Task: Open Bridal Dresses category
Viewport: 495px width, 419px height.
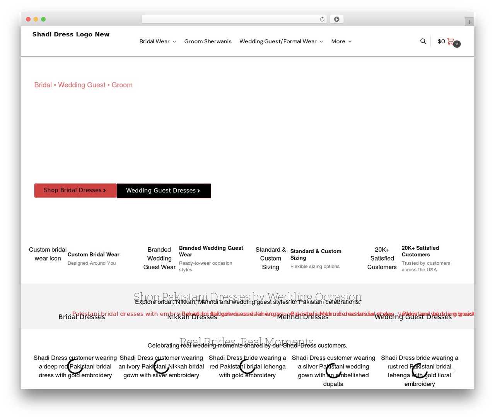Action: 82,317
